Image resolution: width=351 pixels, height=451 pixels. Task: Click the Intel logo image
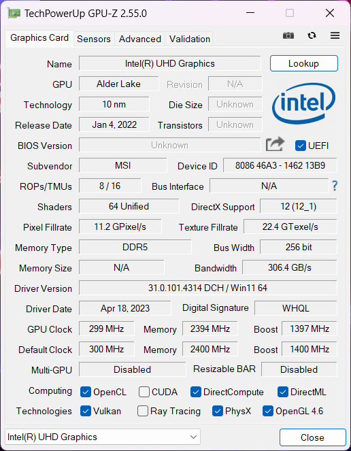pos(304,103)
